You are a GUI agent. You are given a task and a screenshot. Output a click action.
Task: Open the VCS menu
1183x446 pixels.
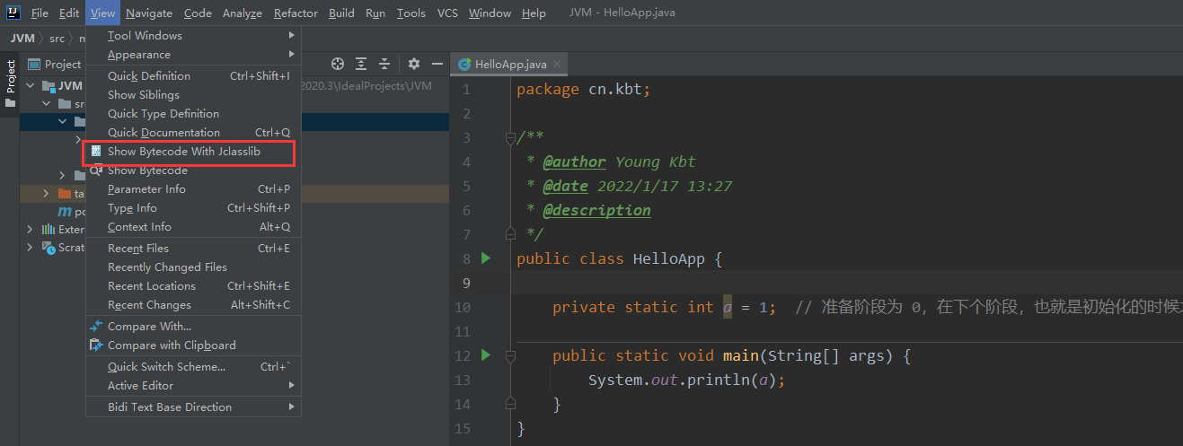[x=447, y=13]
